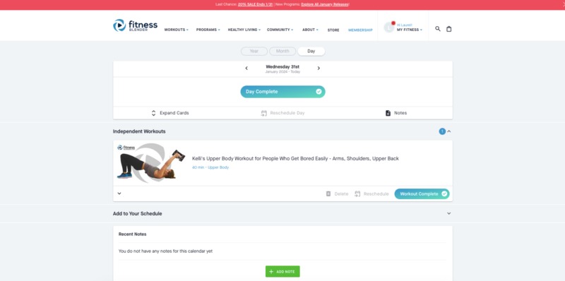Image resolution: width=565 pixels, height=281 pixels.
Task: Open the upper body workout thumbnail
Action: click(151, 163)
